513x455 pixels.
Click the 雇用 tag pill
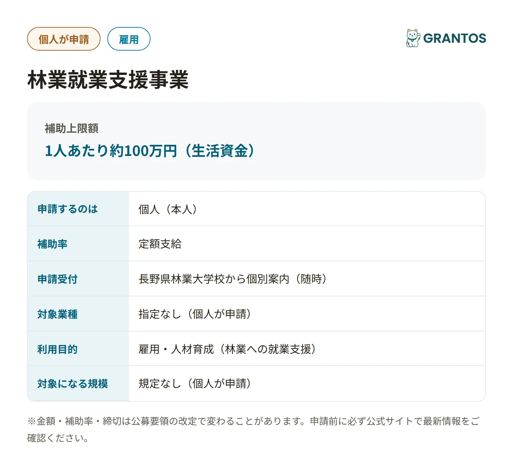pos(129,39)
